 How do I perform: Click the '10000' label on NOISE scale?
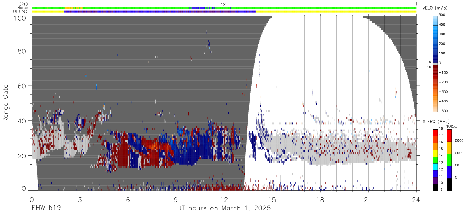point(458,141)
